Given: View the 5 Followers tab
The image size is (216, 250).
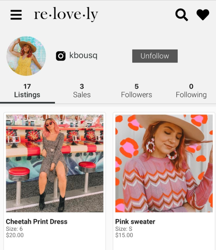Looking at the screenshot, I should tap(136, 91).
